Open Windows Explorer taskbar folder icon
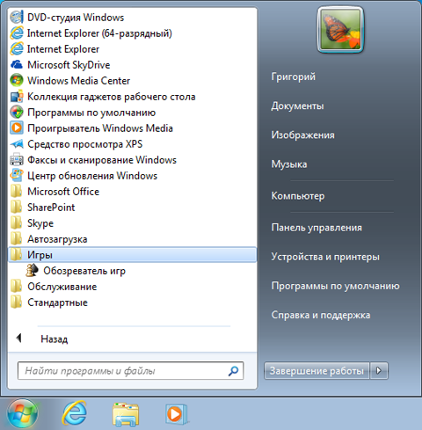This screenshot has width=422, height=430. click(x=126, y=414)
